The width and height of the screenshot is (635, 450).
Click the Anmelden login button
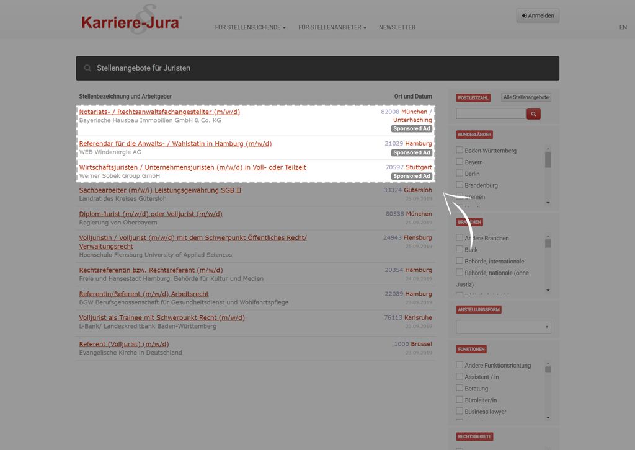(x=538, y=15)
